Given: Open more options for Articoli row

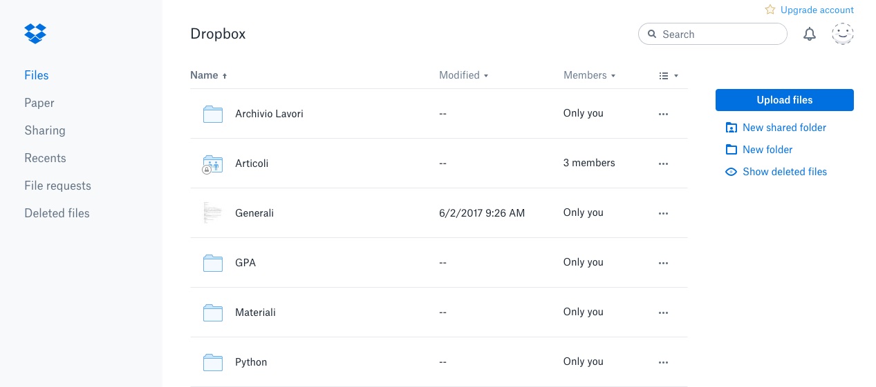Looking at the screenshot, I should [663, 163].
